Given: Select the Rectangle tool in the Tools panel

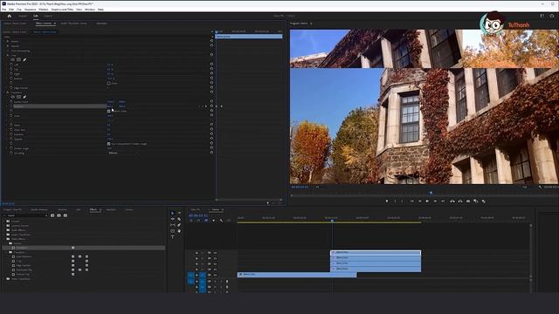Looking at the screenshot, I should (x=173, y=231).
